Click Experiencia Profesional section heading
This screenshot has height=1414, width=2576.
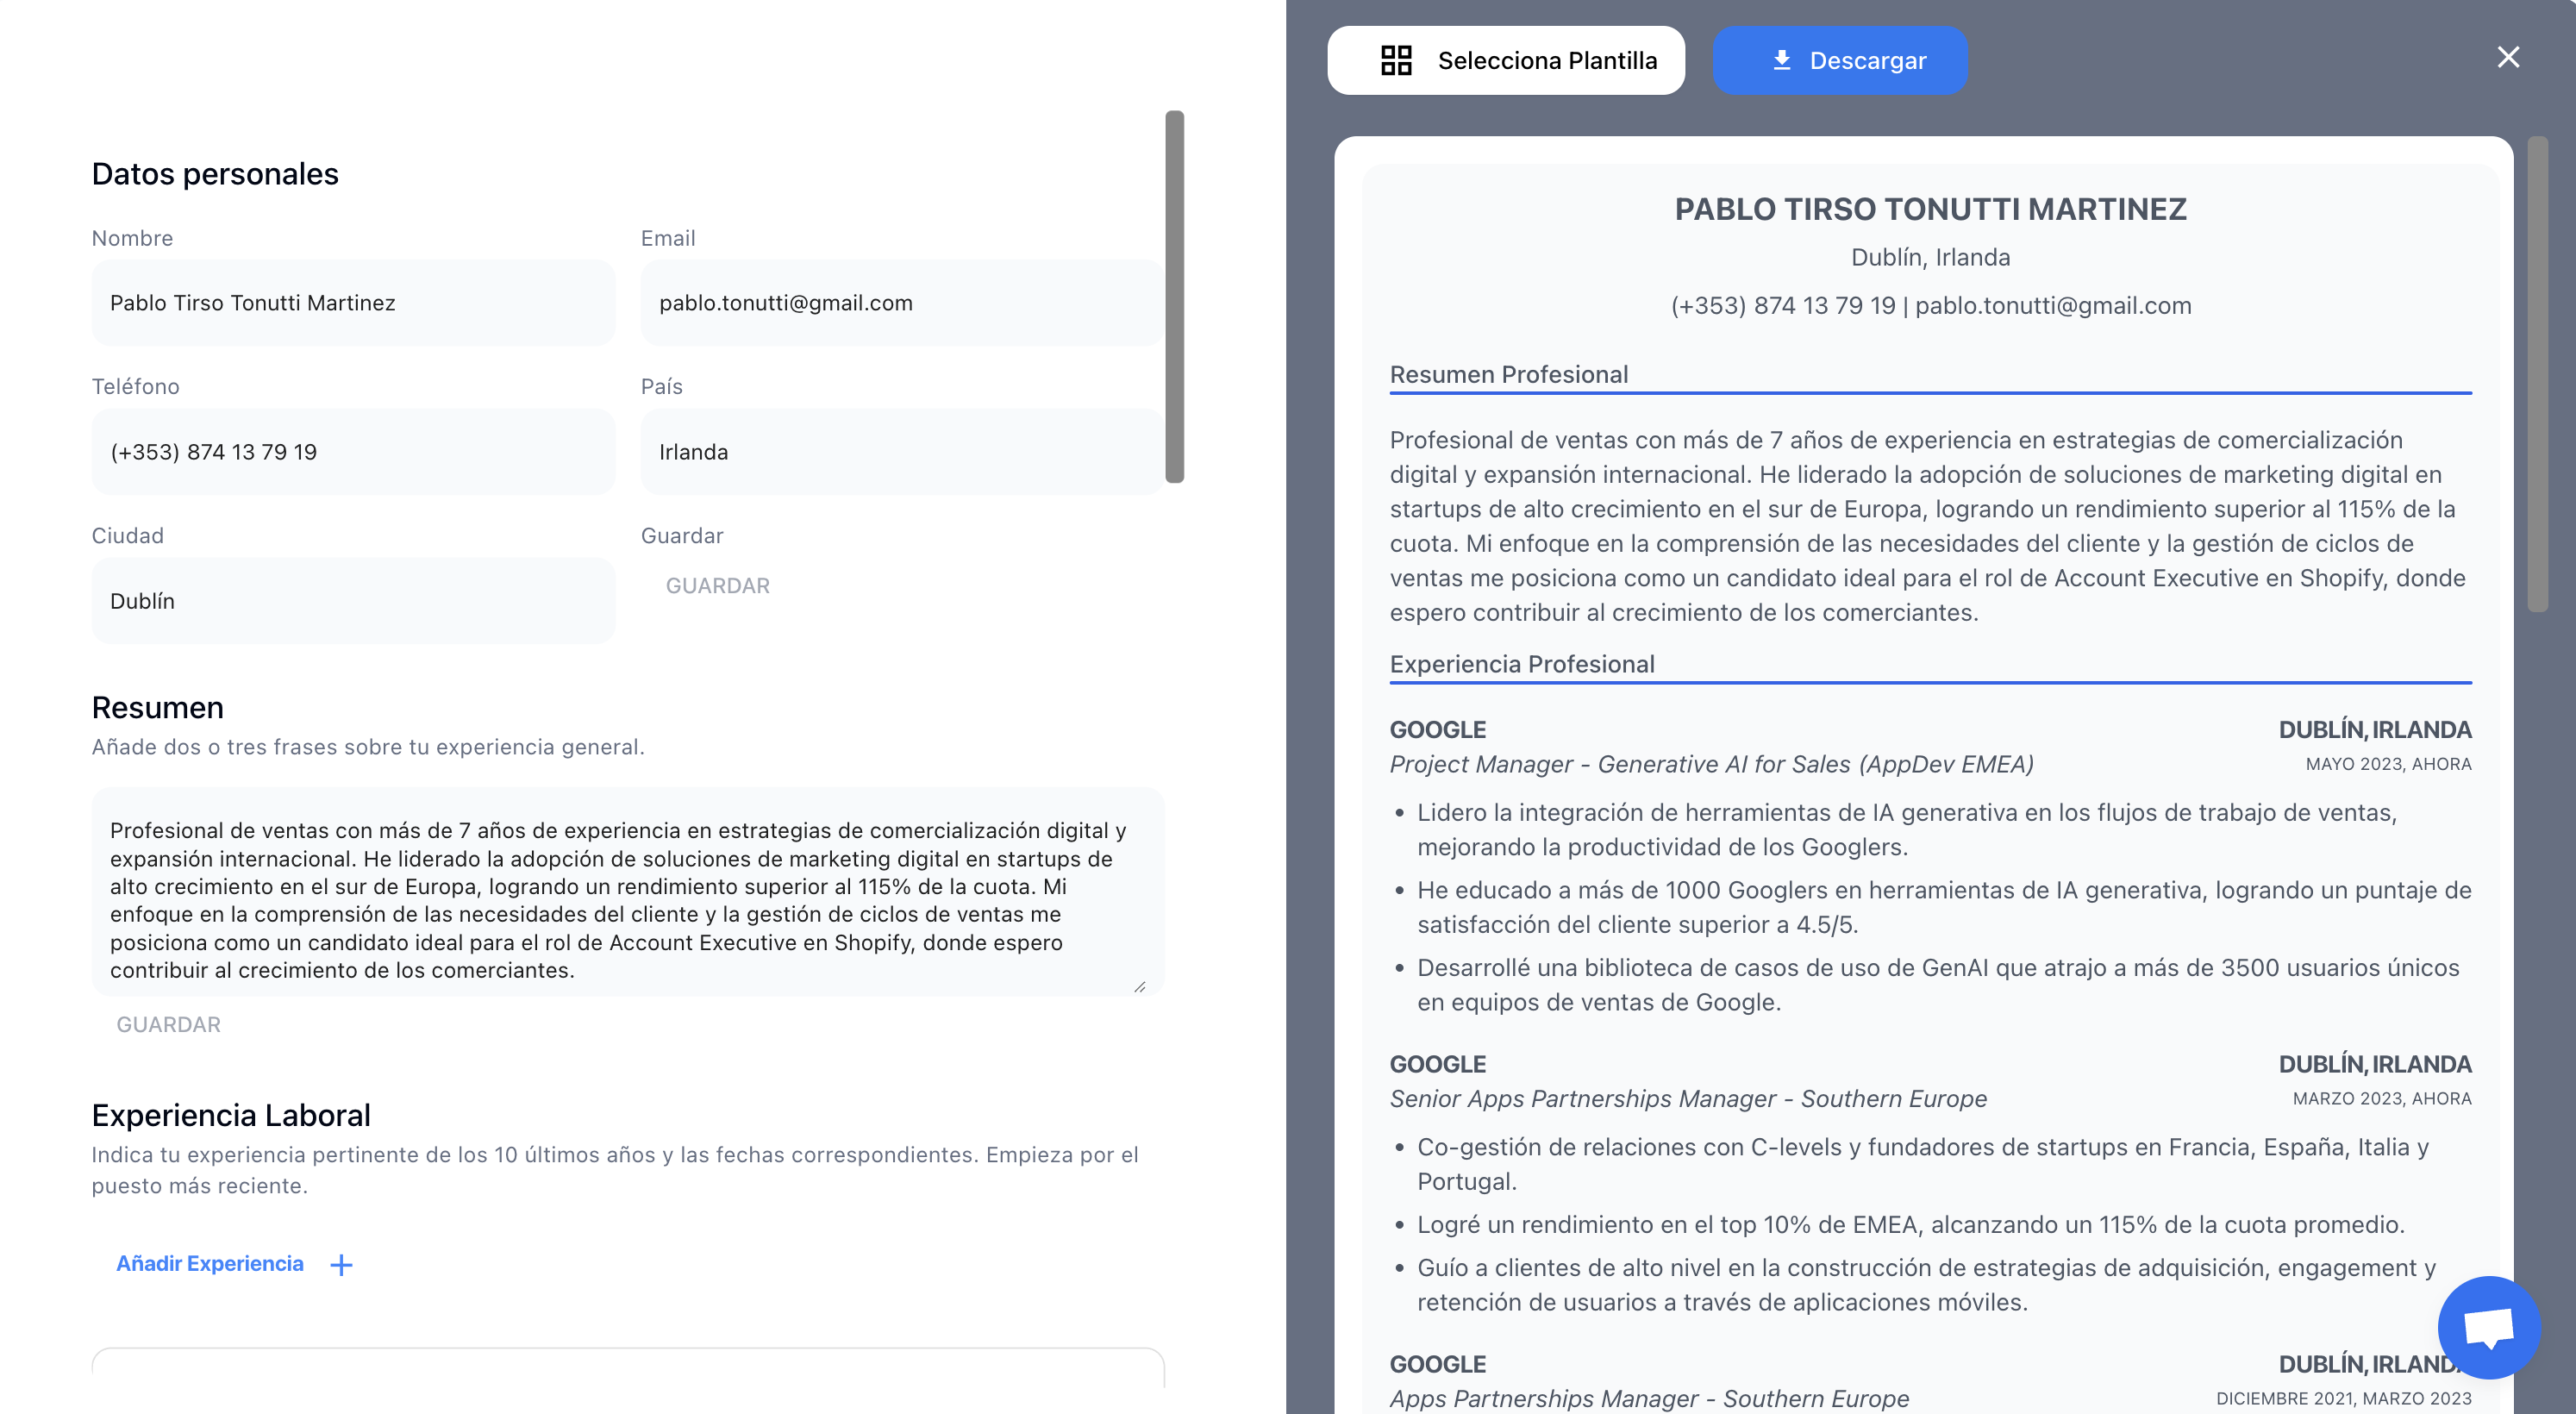pos(1522,664)
